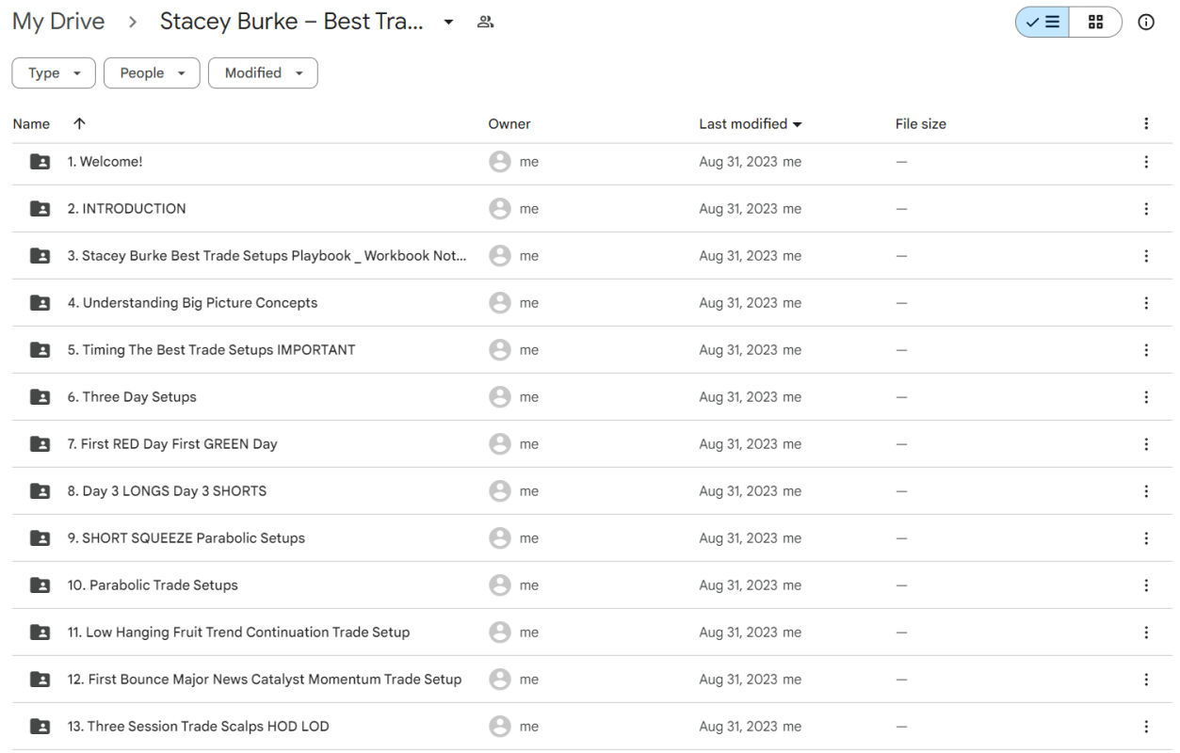Click the checkmark in the list view toggle
The image size is (1180, 753).
[x=1033, y=22]
